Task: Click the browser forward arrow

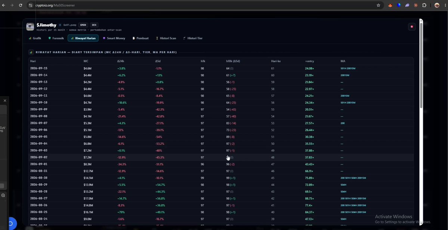Action: coord(12,5)
